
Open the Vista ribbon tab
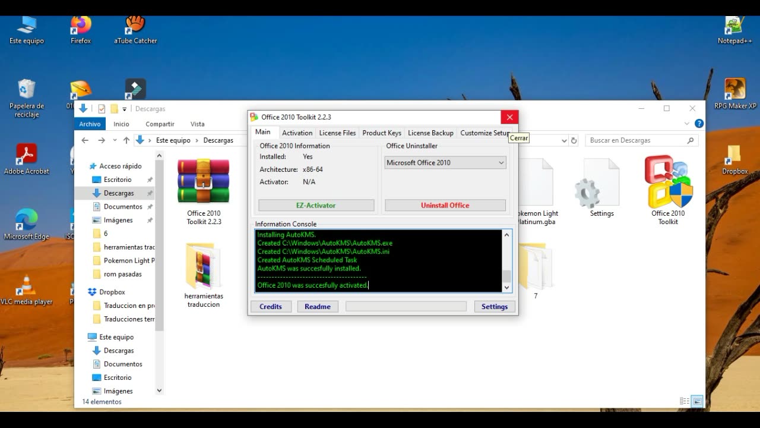[x=197, y=124]
